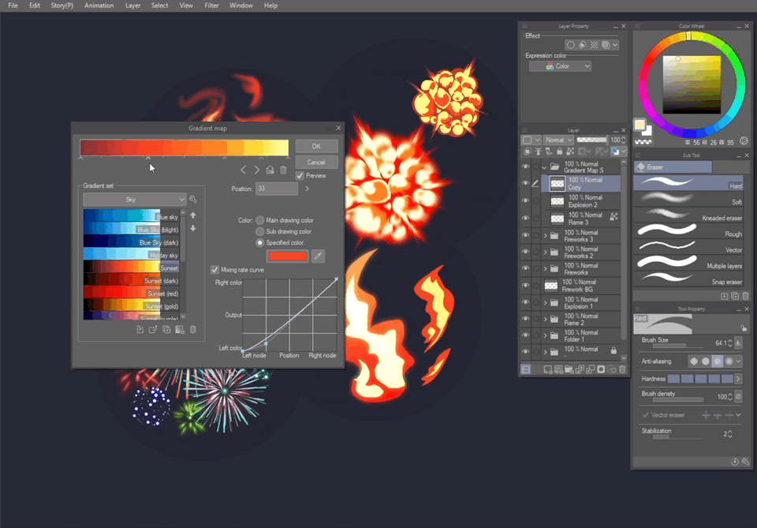Open gradient set wrench settings
This screenshot has height=528, width=757.
(193, 199)
